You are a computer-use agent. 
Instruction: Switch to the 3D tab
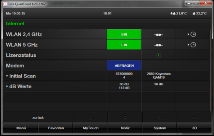(x=195, y=128)
